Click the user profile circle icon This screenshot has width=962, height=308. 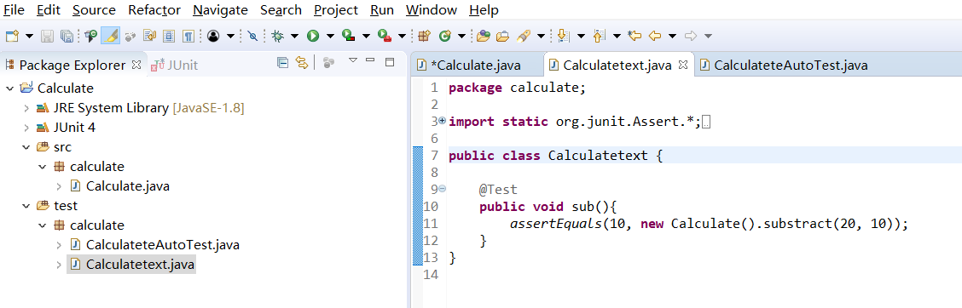click(x=213, y=36)
